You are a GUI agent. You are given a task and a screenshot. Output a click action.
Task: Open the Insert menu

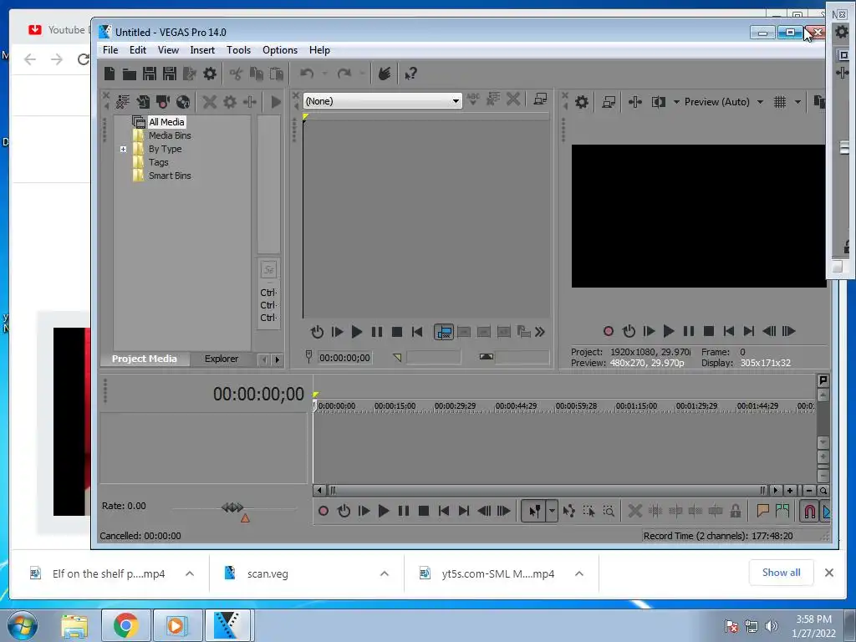coord(202,49)
